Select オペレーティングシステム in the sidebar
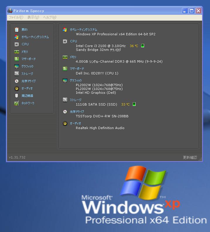This screenshot has height=232, width=210. 35,37
